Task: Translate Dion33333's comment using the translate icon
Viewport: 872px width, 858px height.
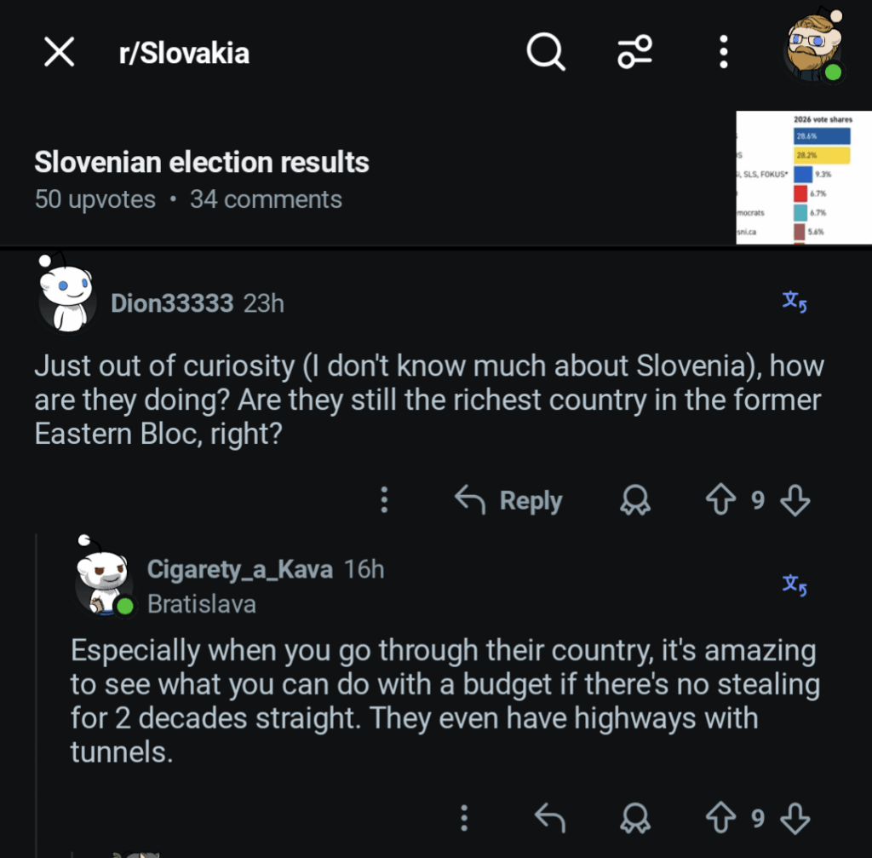Action: tap(794, 302)
